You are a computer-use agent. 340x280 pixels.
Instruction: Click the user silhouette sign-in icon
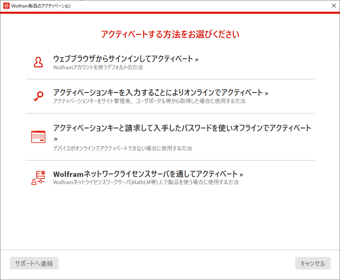[38, 63]
